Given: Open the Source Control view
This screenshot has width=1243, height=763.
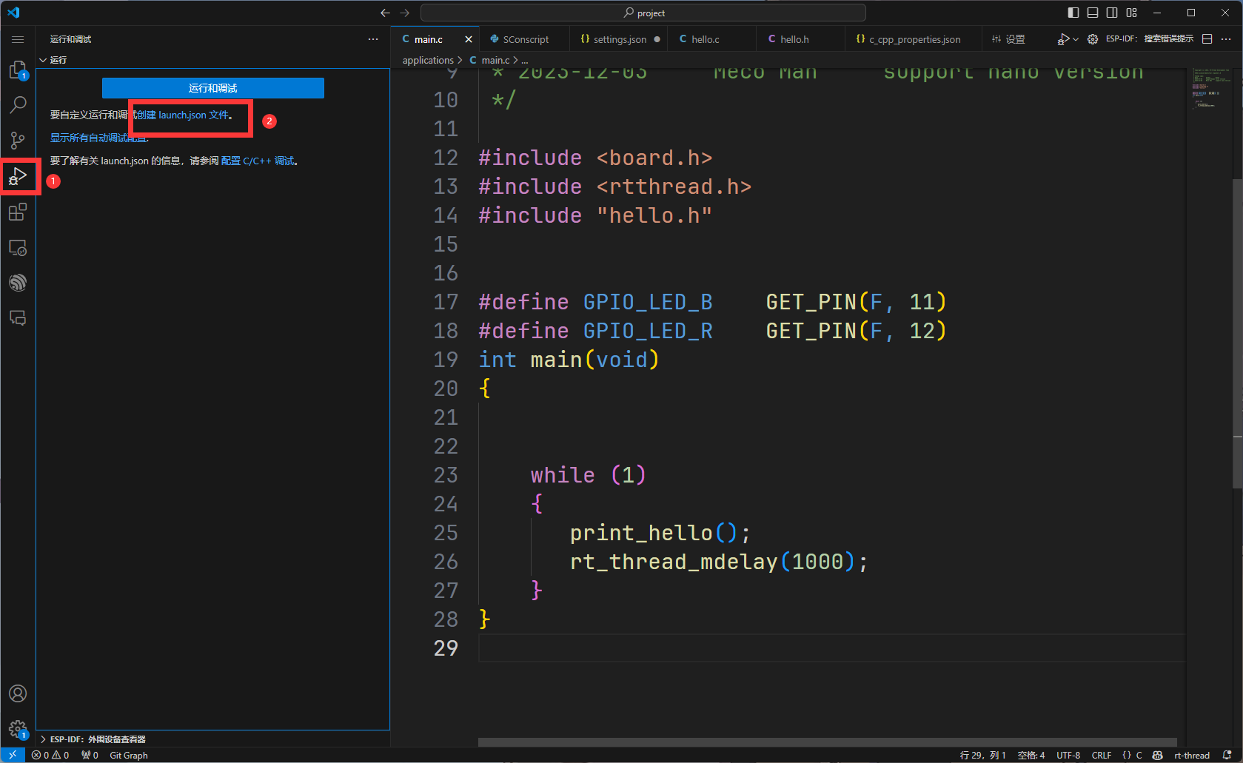Looking at the screenshot, I should click(x=18, y=141).
